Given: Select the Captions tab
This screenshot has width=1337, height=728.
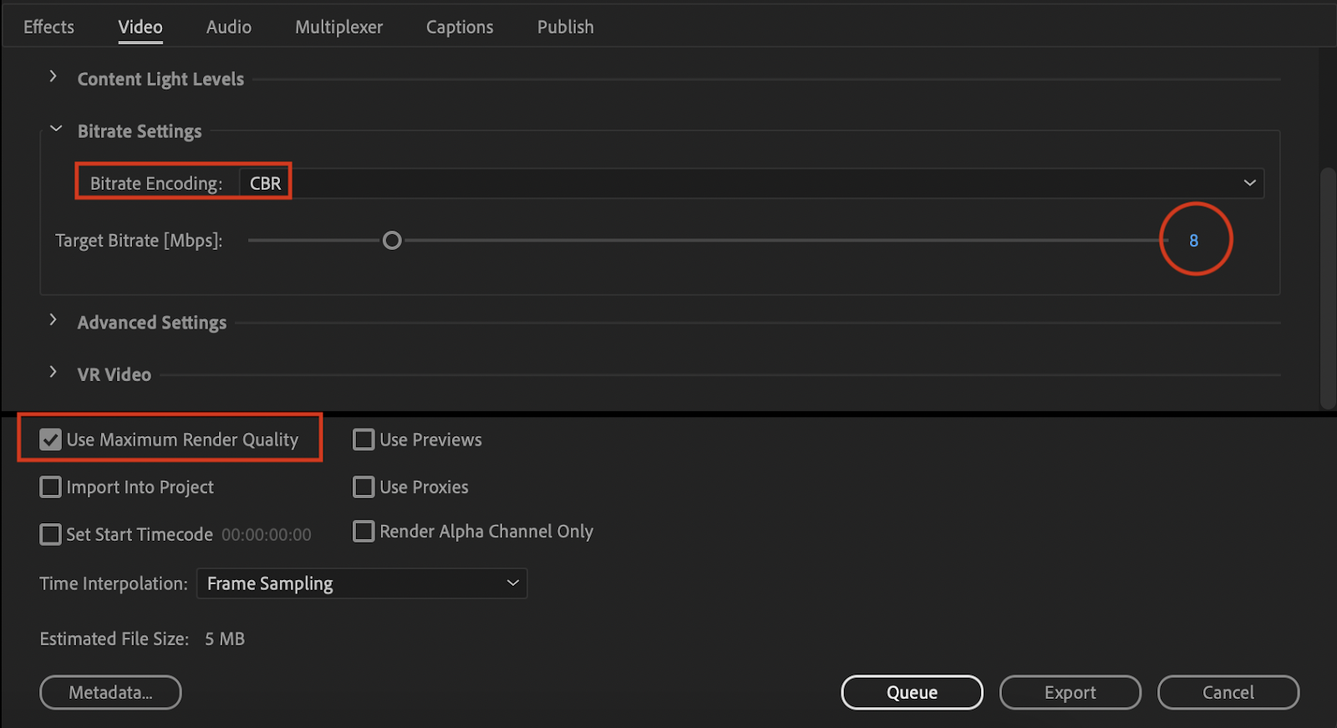Looking at the screenshot, I should [460, 27].
